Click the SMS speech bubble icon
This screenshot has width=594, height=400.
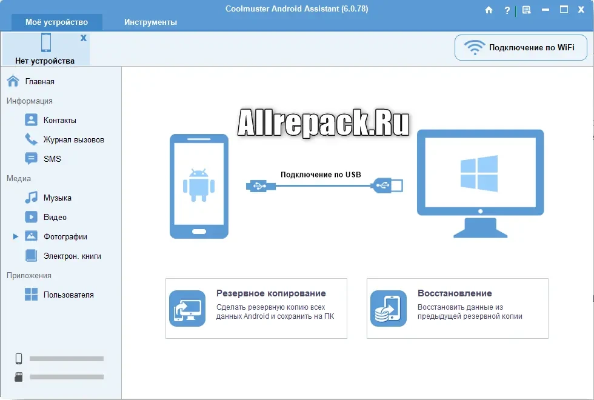(31, 158)
